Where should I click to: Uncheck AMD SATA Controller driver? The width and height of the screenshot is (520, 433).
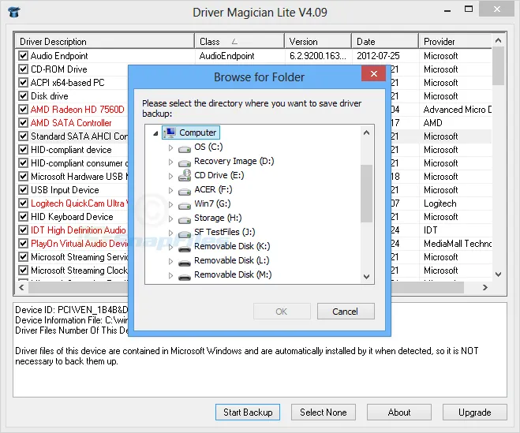[x=23, y=123]
